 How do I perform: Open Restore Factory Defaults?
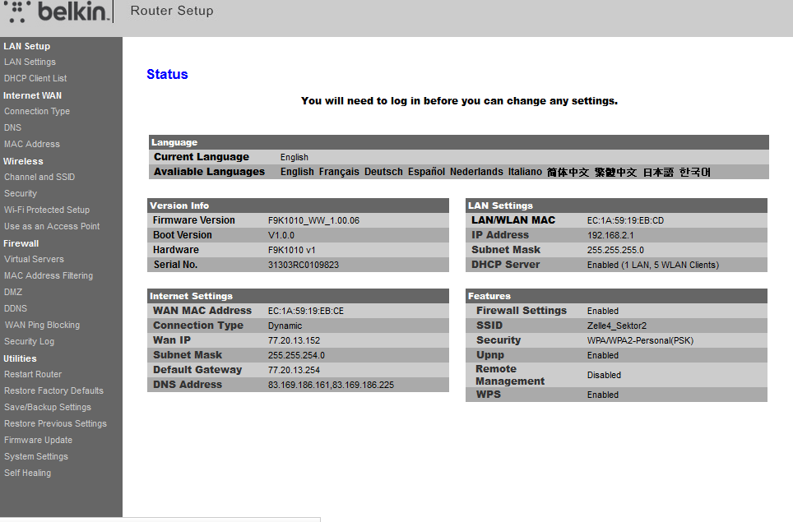tap(53, 390)
